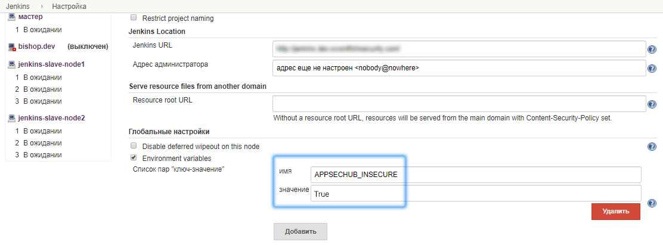Viewport: 663px width, 245px height.
Task: Focus the empty Resource root URL field
Action: tap(459, 104)
